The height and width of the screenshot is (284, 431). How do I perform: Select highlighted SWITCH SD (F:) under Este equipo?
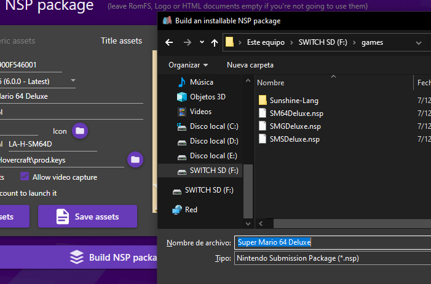click(x=200, y=171)
